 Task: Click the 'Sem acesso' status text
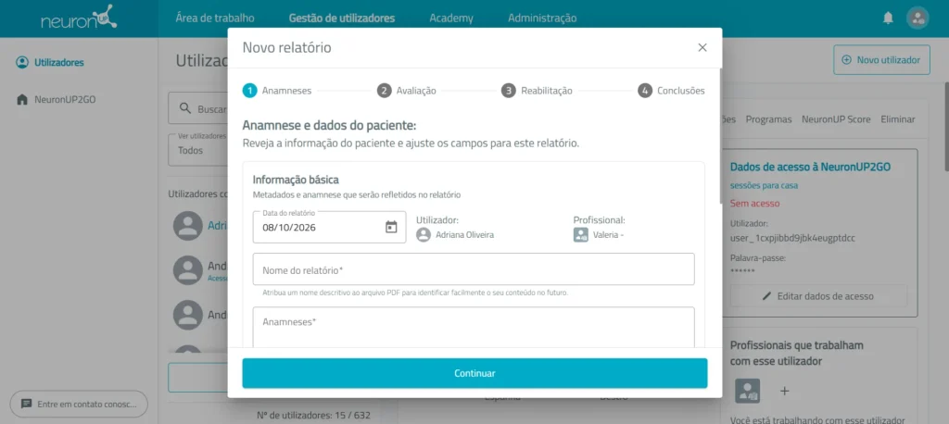(x=754, y=204)
